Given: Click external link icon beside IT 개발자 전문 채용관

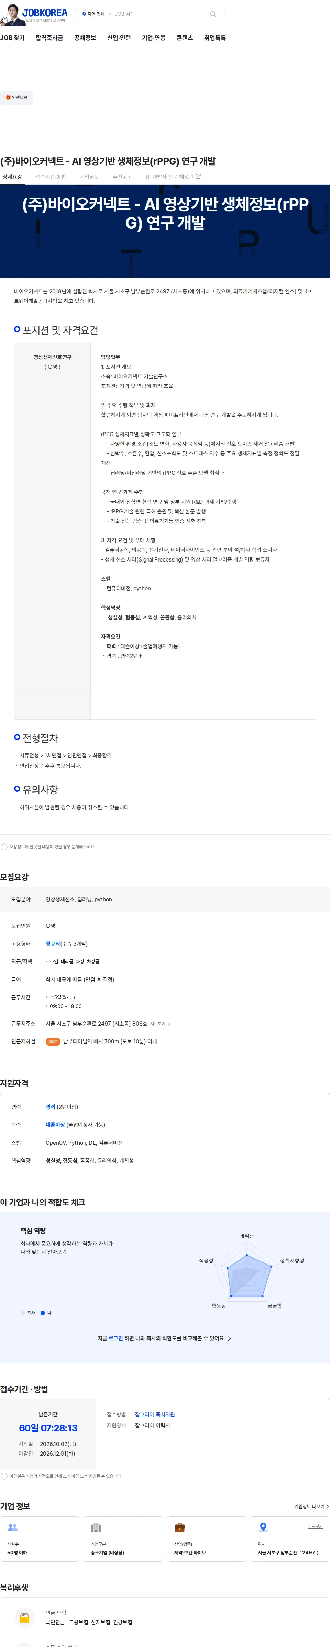Looking at the screenshot, I should 198,176.
